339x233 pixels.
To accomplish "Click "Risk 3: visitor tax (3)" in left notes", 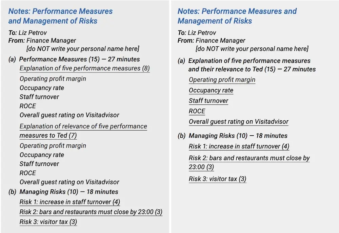I will coord(48,222).
